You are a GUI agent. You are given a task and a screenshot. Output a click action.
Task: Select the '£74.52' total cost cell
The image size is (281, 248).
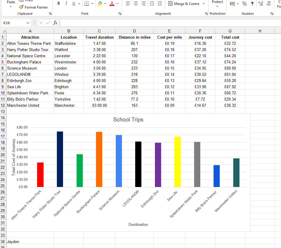tap(230, 50)
